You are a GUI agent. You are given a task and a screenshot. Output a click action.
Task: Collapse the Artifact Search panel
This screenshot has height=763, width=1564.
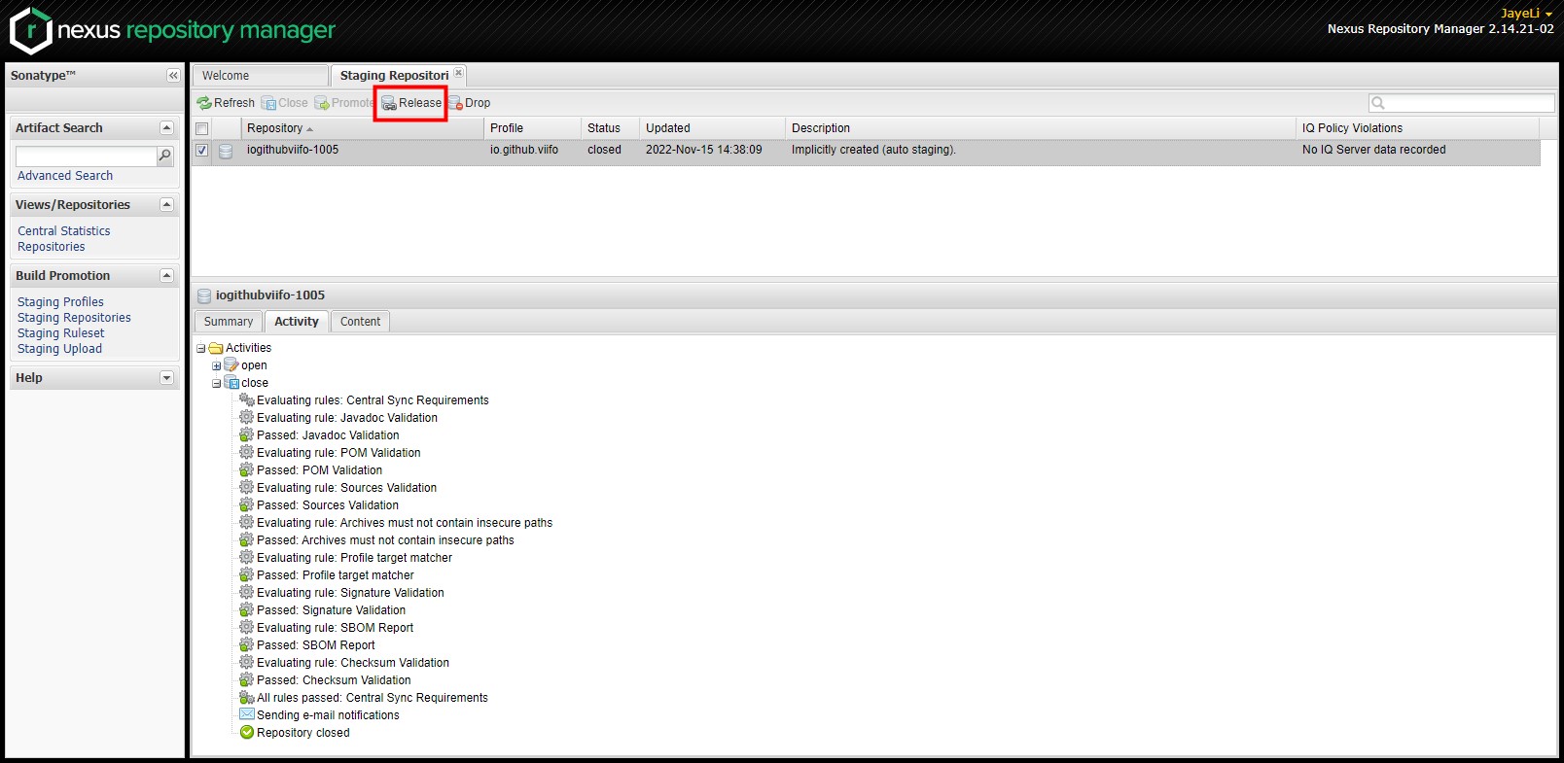[x=166, y=128]
